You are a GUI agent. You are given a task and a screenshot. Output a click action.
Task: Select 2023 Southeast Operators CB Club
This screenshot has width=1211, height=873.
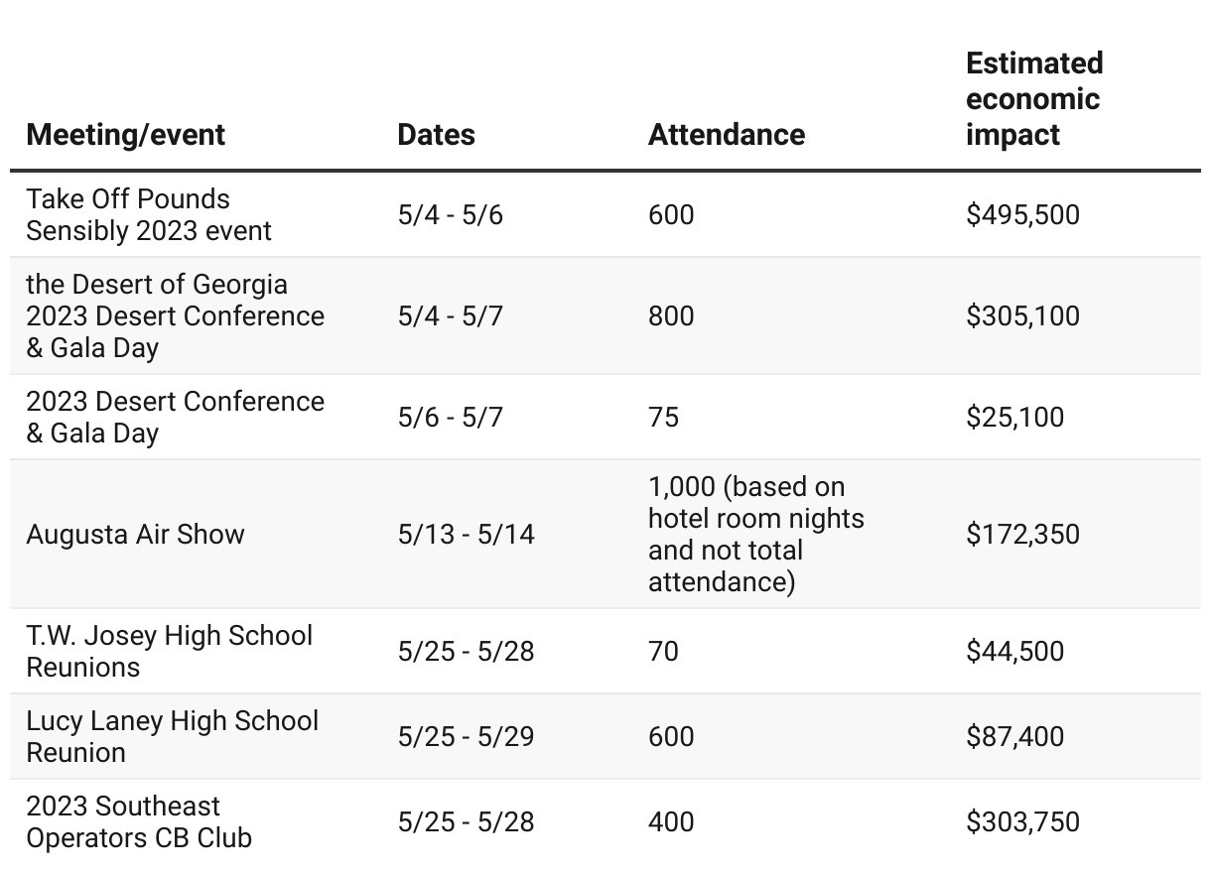(x=139, y=821)
